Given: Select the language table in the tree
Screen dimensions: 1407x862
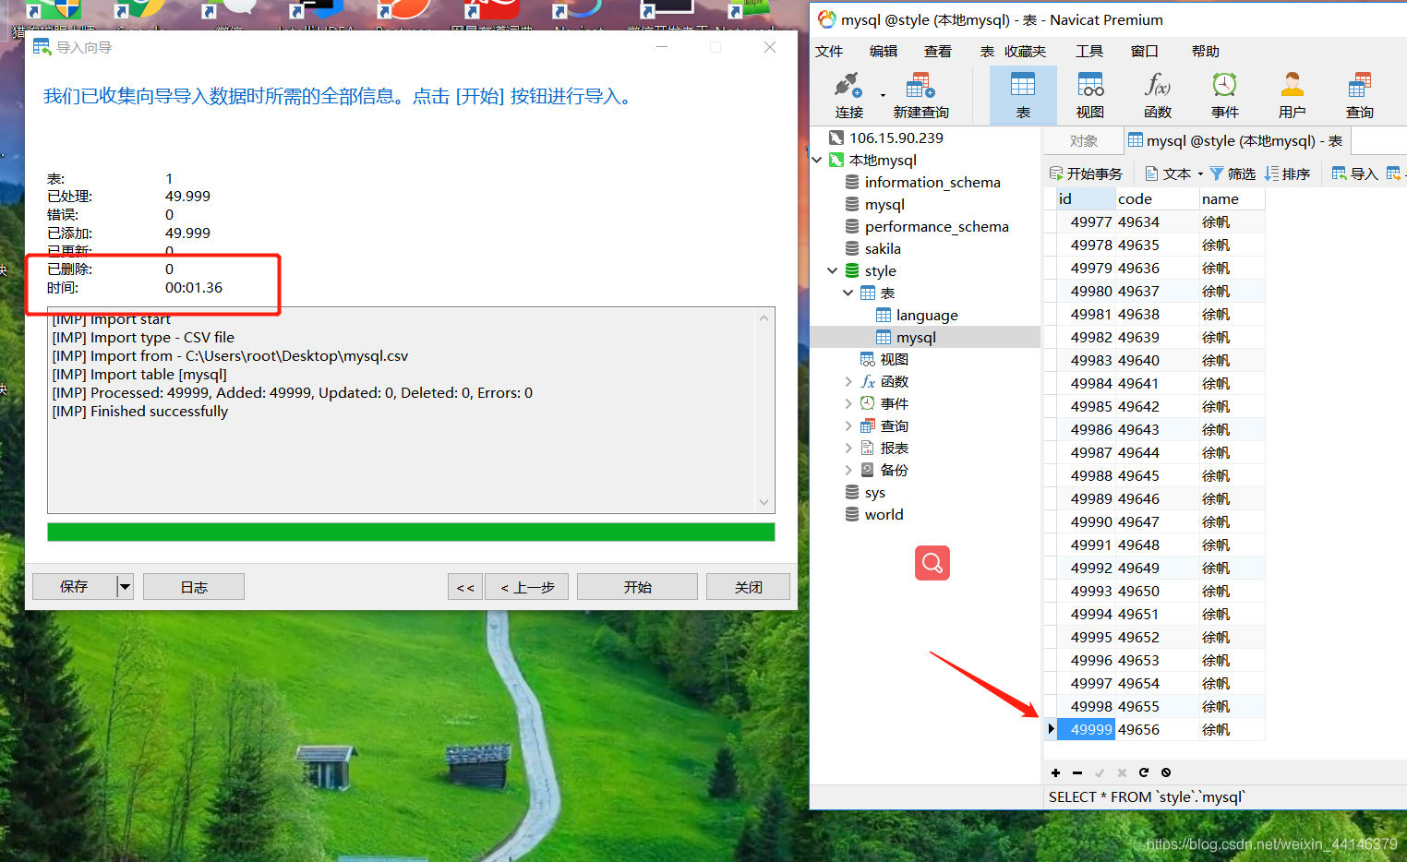Looking at the screenshot, I should tap(927, 315).
